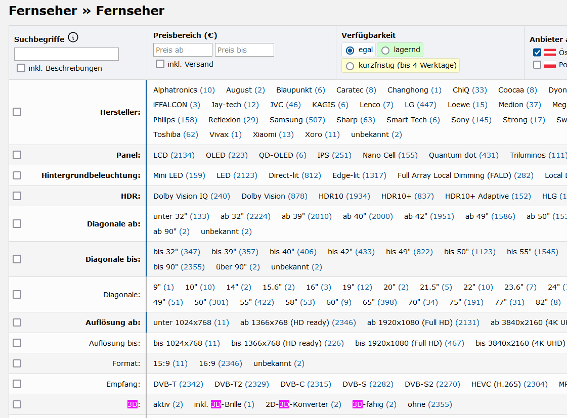567x418 pixels.
Task: Filter format 16:9 (2346)
Action: [221, 363]
